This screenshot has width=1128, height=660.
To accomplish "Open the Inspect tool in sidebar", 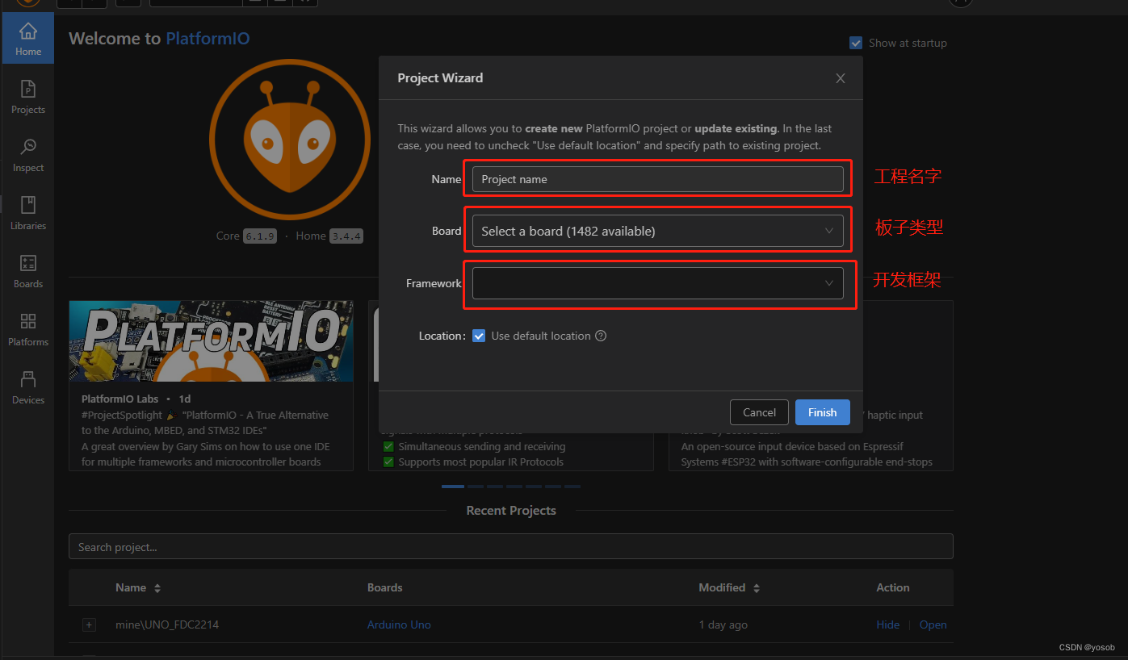I will coord(27,155).
